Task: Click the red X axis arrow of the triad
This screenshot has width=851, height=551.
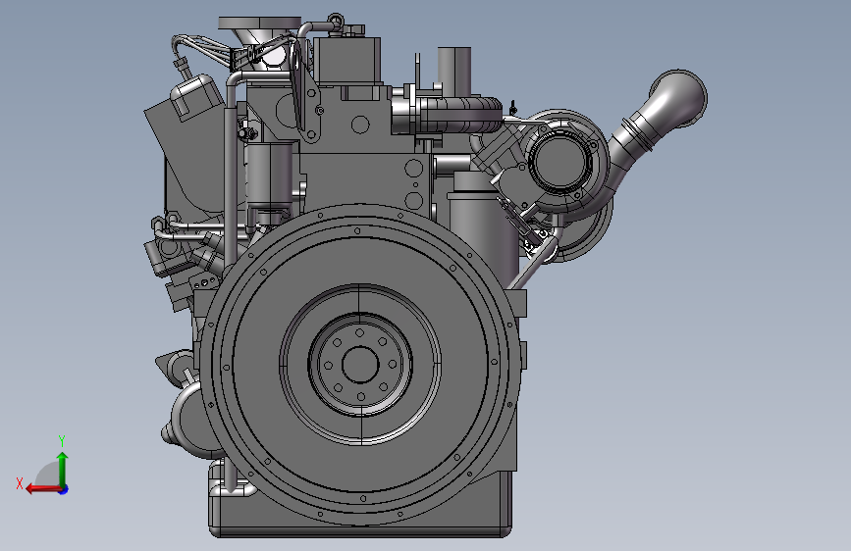Action: [43, 489]
